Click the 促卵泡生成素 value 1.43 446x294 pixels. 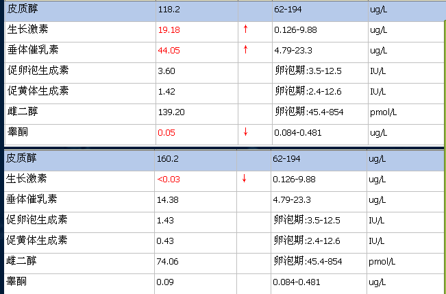pos(166,220)
